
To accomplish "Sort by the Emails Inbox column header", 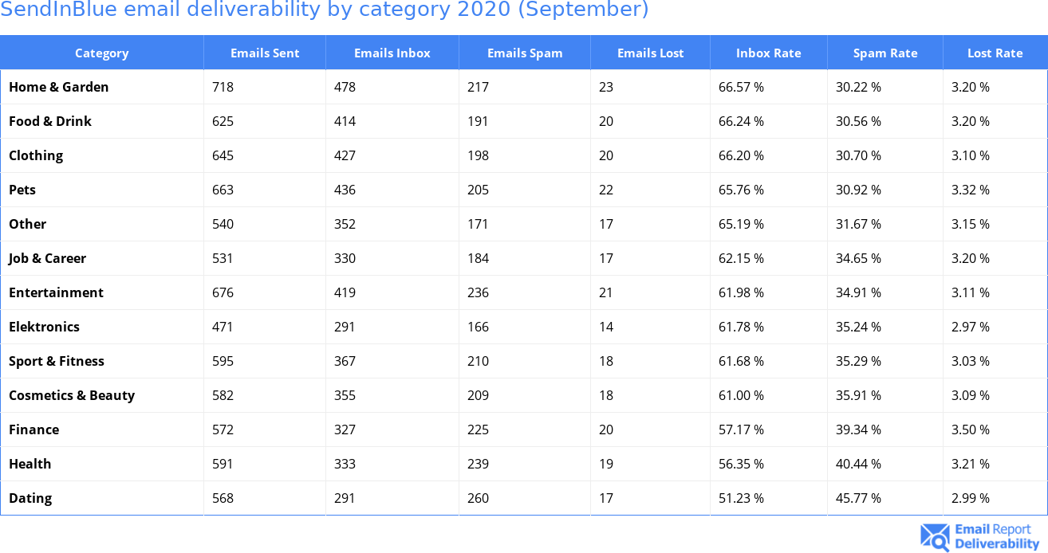I will click(392, 53).
